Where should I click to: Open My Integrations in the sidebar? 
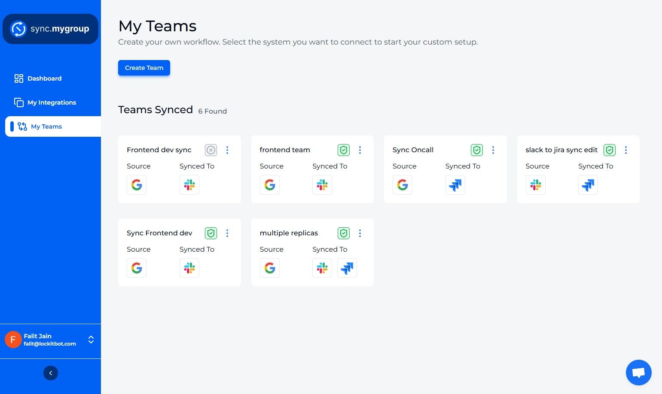point(51,102)
